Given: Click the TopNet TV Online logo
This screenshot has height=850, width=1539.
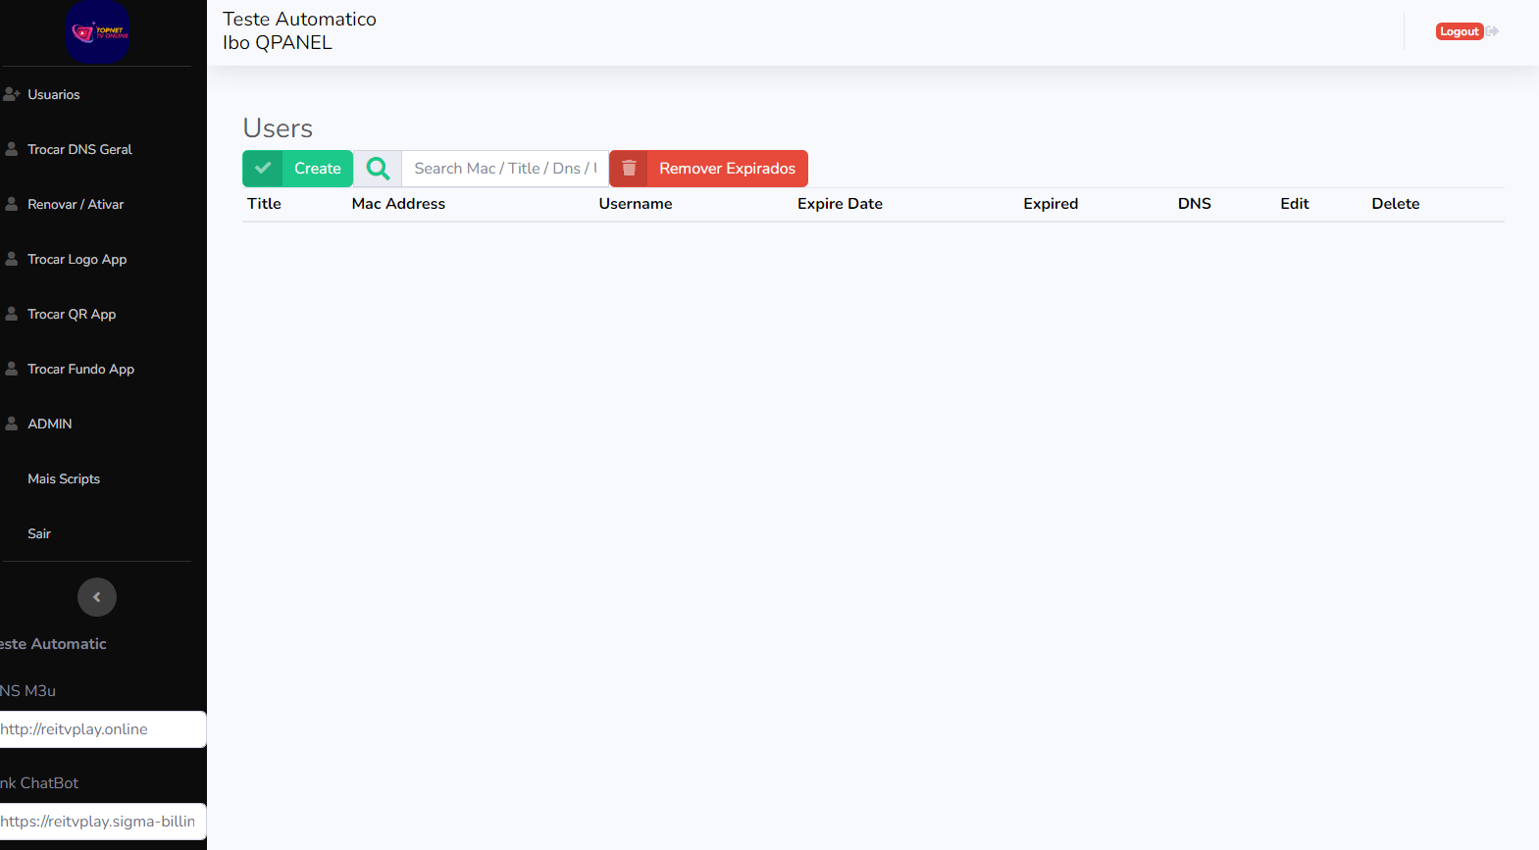Looking at the screenshot, I should point(97,32).
